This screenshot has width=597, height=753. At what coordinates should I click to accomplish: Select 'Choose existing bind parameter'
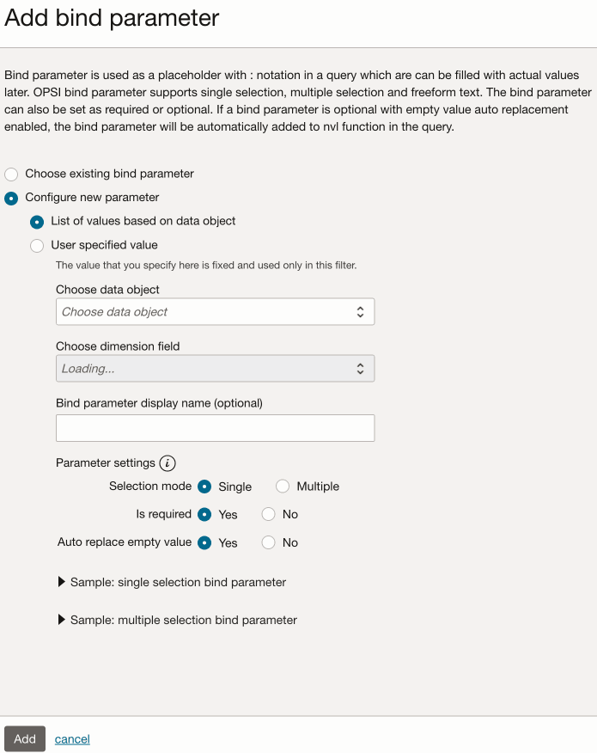coord(11,174)
